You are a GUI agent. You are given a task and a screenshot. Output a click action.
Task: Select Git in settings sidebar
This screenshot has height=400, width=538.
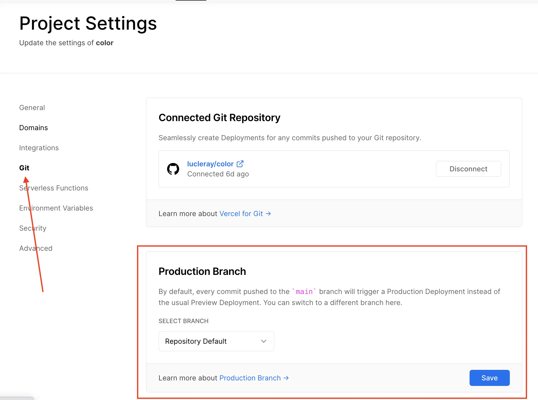click(24, 168)
